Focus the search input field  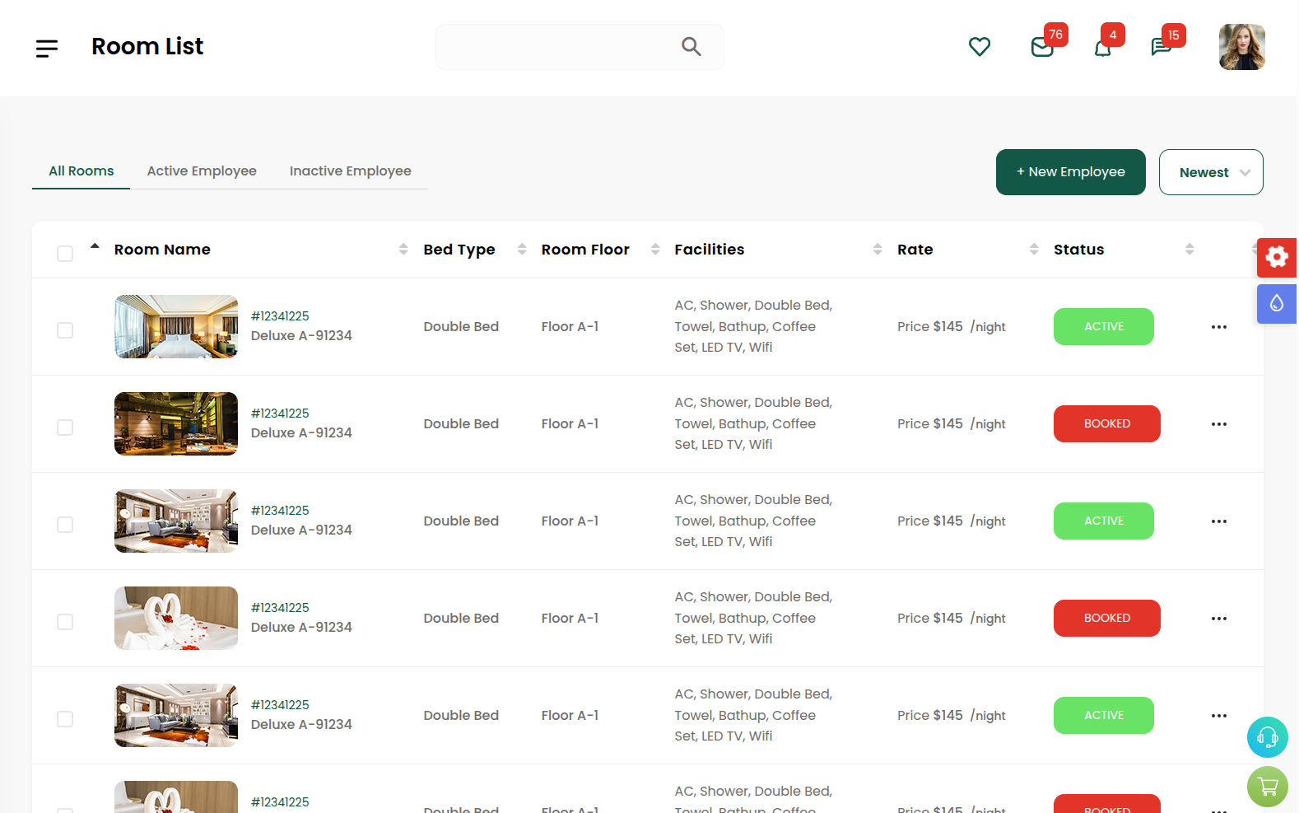point(580,47)
